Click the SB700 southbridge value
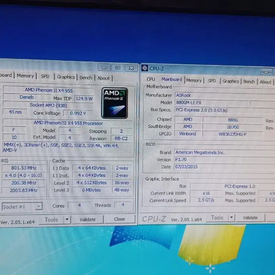This screenshot has height=275, width=275. [233, 127]
